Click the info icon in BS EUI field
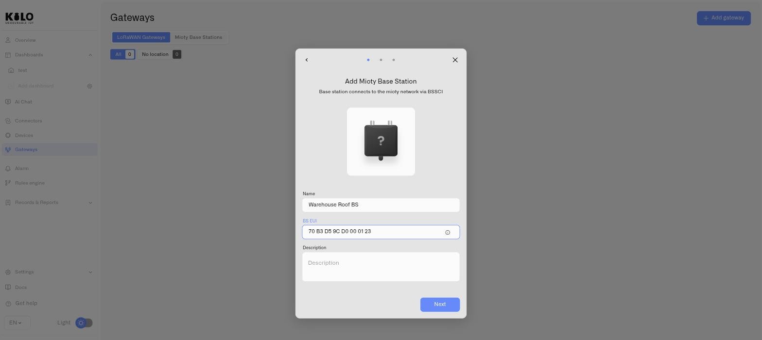This screenshot has width=762, height=340. point(448,232)
